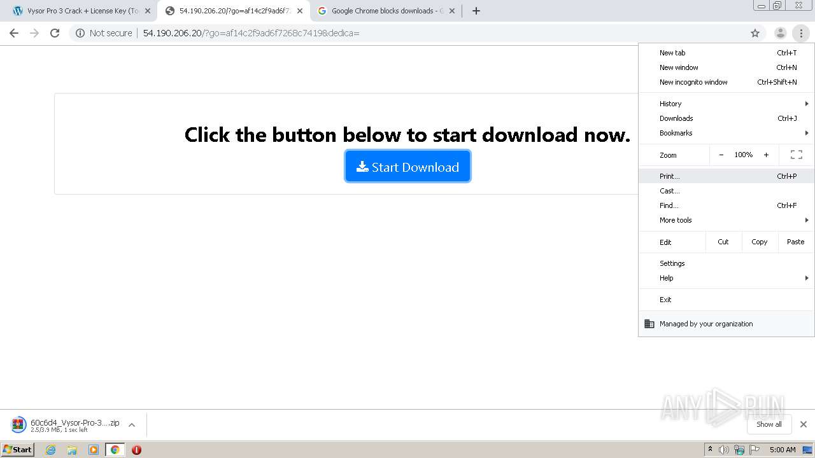This screenshot has width=815, height=458.
Task: Select Cast... menu entry
Action: pos(726,191)
